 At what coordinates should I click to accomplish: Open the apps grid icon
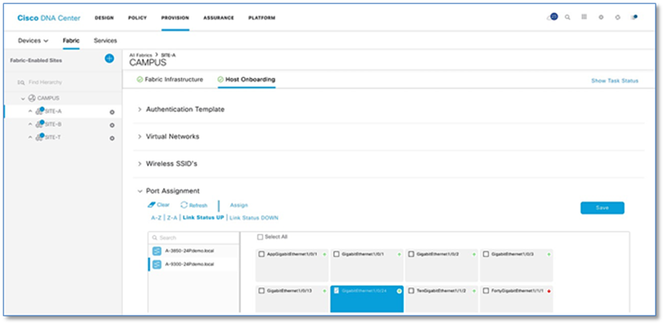coord(584,17)
